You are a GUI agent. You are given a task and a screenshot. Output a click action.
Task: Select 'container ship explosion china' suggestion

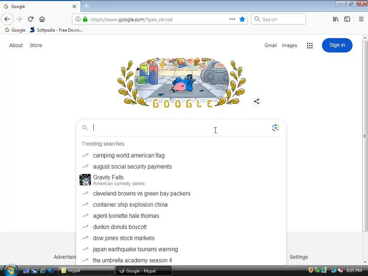point(181,204)
